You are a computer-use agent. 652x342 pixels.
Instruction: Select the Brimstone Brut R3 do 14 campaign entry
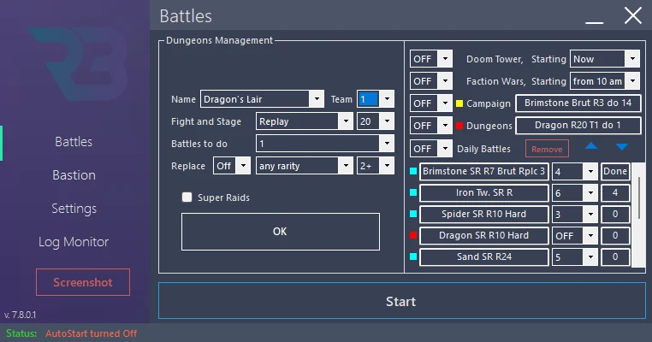click(x=578, y=103)
